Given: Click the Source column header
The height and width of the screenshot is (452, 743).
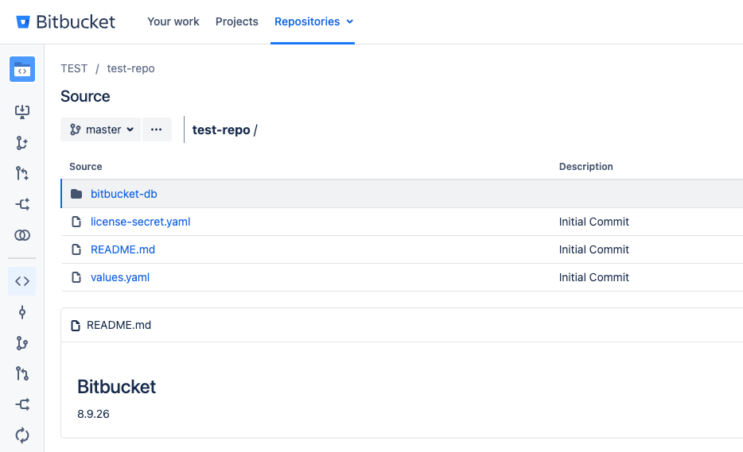Looking at the screenshot, I should tap(86, 167).
